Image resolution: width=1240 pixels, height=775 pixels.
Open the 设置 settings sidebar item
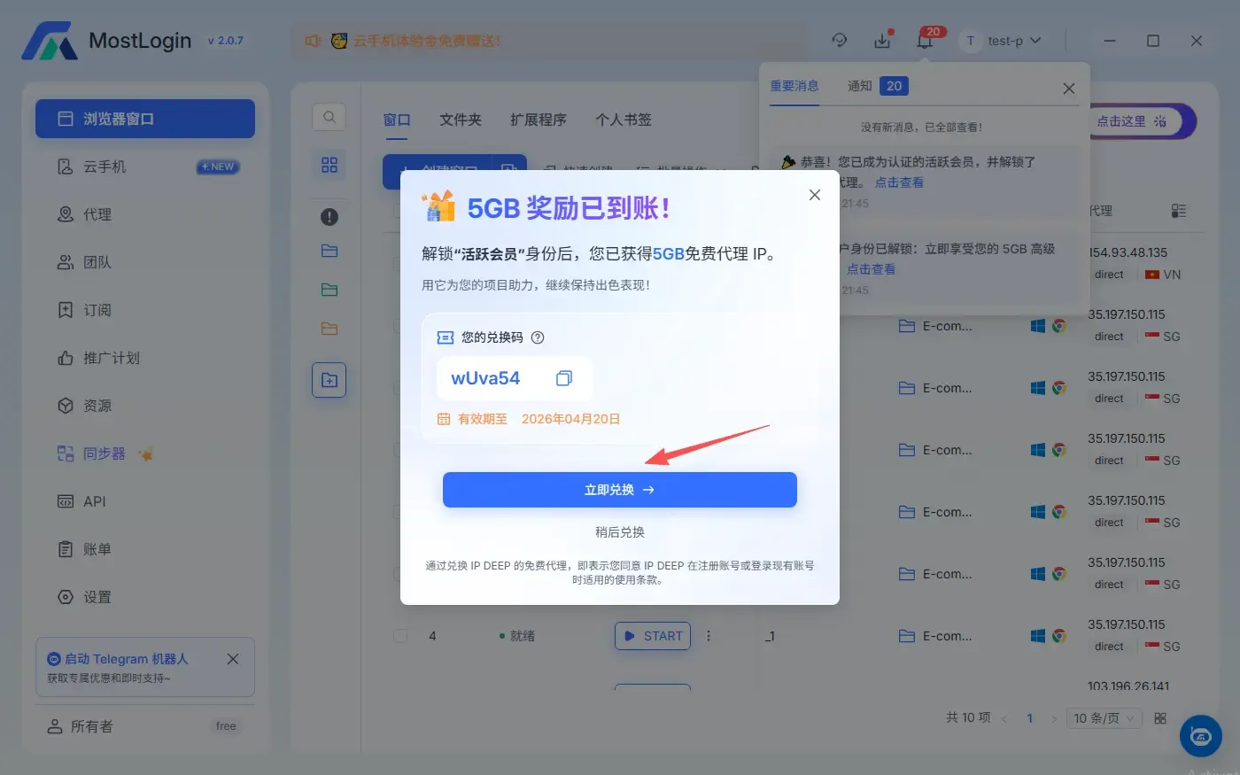click(x=145, y=597)
